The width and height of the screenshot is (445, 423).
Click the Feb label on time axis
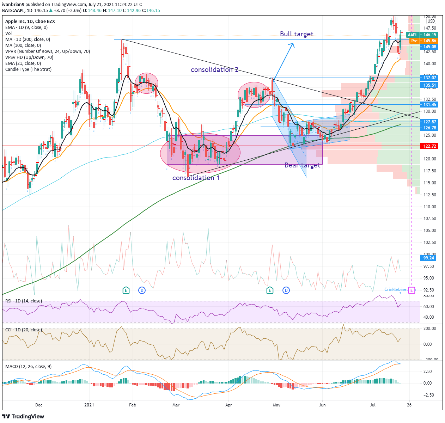coord(132,405)
